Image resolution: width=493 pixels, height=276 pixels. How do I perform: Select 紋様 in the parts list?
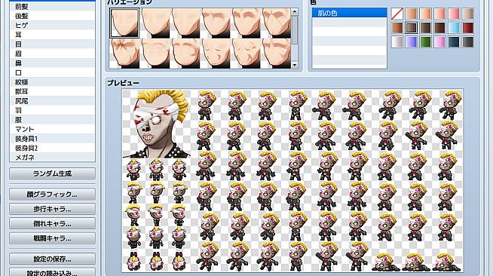tap(52, 82)
